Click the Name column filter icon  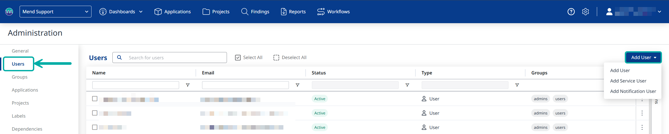[x=187, y=85]
